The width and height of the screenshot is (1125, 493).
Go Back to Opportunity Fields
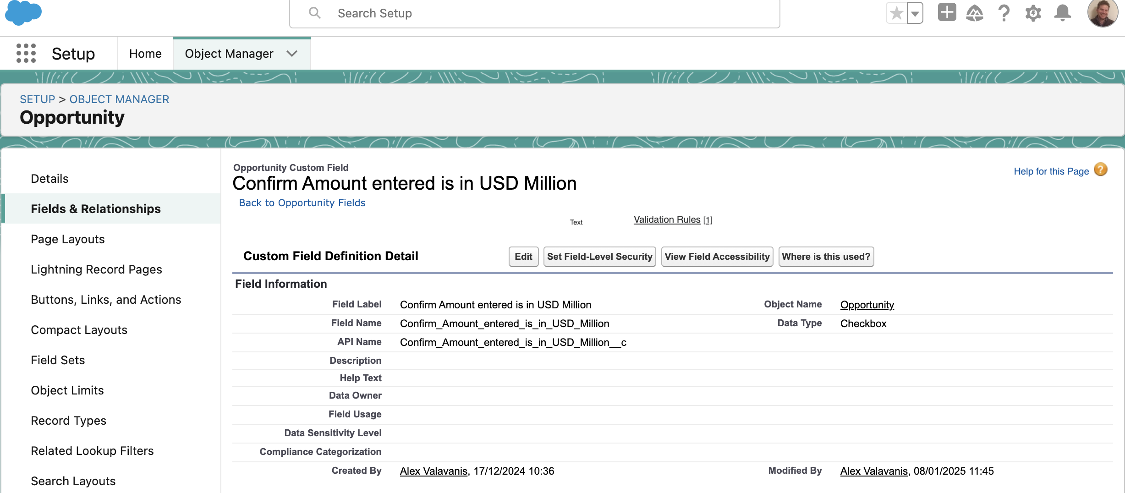302,203
